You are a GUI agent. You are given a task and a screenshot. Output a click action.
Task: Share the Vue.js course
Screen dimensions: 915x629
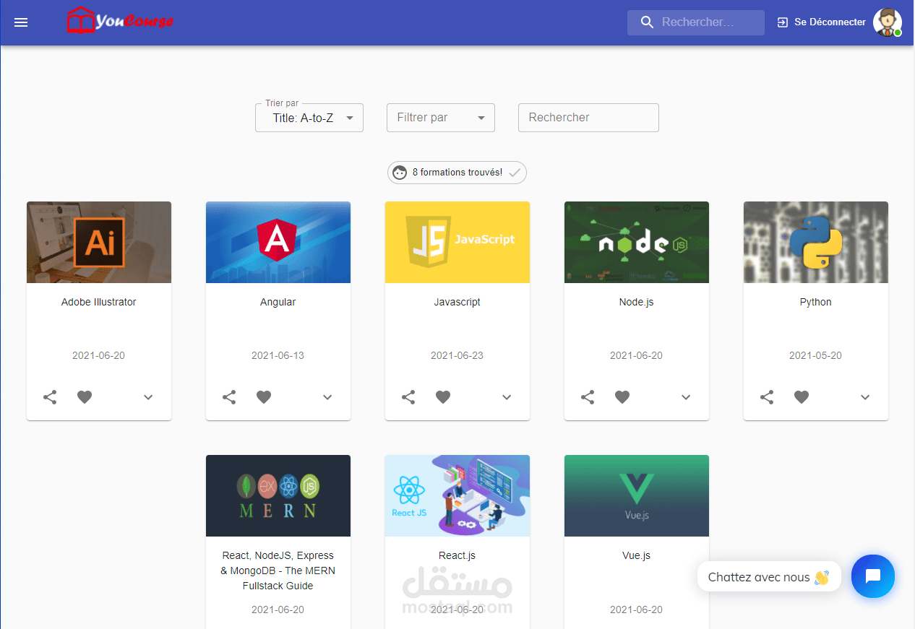point(587,627)
